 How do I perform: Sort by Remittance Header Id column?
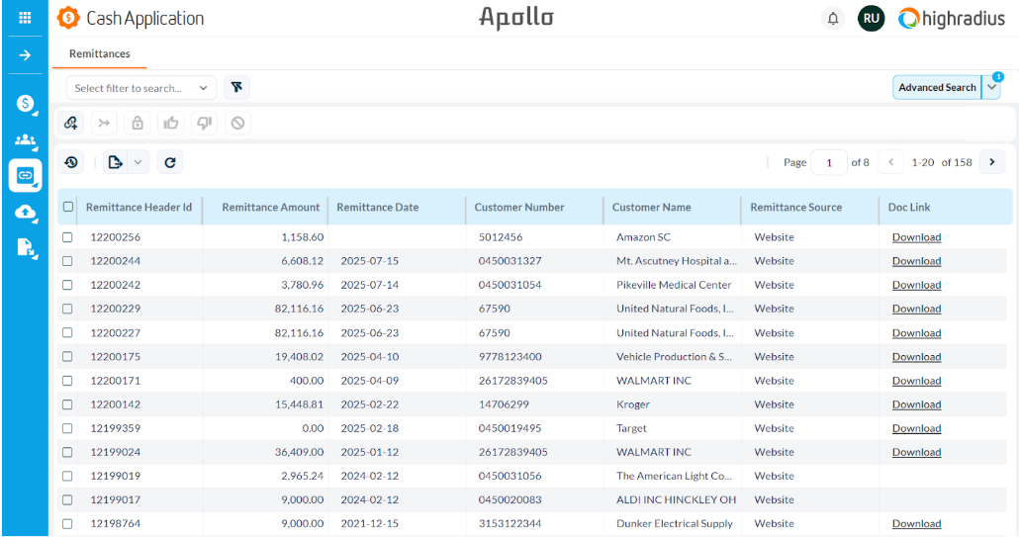tap(139, 207)
